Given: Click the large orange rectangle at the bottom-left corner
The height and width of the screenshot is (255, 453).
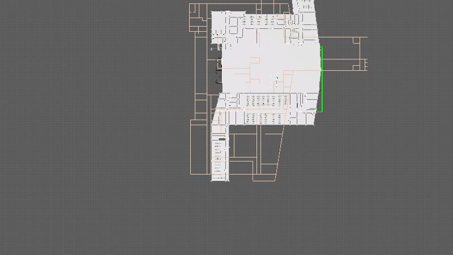Looking at the screenshot, I should pyautogui.click(x=199, y=146).
